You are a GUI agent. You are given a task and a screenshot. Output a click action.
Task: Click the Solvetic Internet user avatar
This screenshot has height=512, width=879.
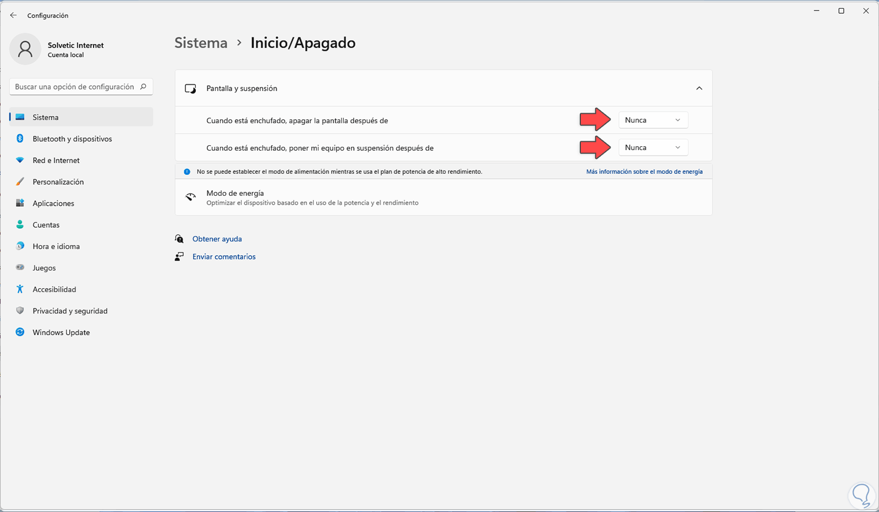click(25, 49)
